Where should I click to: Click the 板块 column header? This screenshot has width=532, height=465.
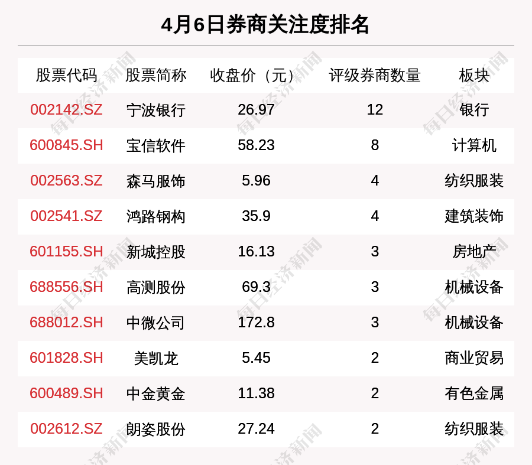[x=474, y=75]
